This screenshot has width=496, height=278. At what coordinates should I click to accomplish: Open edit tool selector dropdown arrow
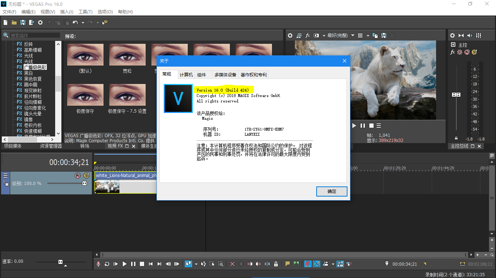pyautogui.click(x=196, y=264)
